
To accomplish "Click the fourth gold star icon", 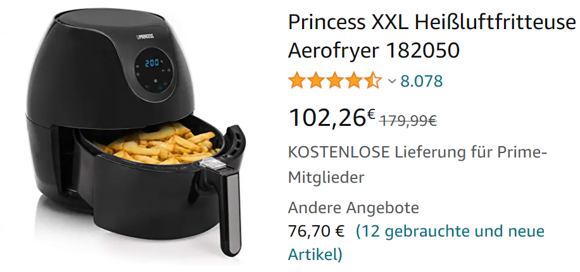I will (354, 80).
